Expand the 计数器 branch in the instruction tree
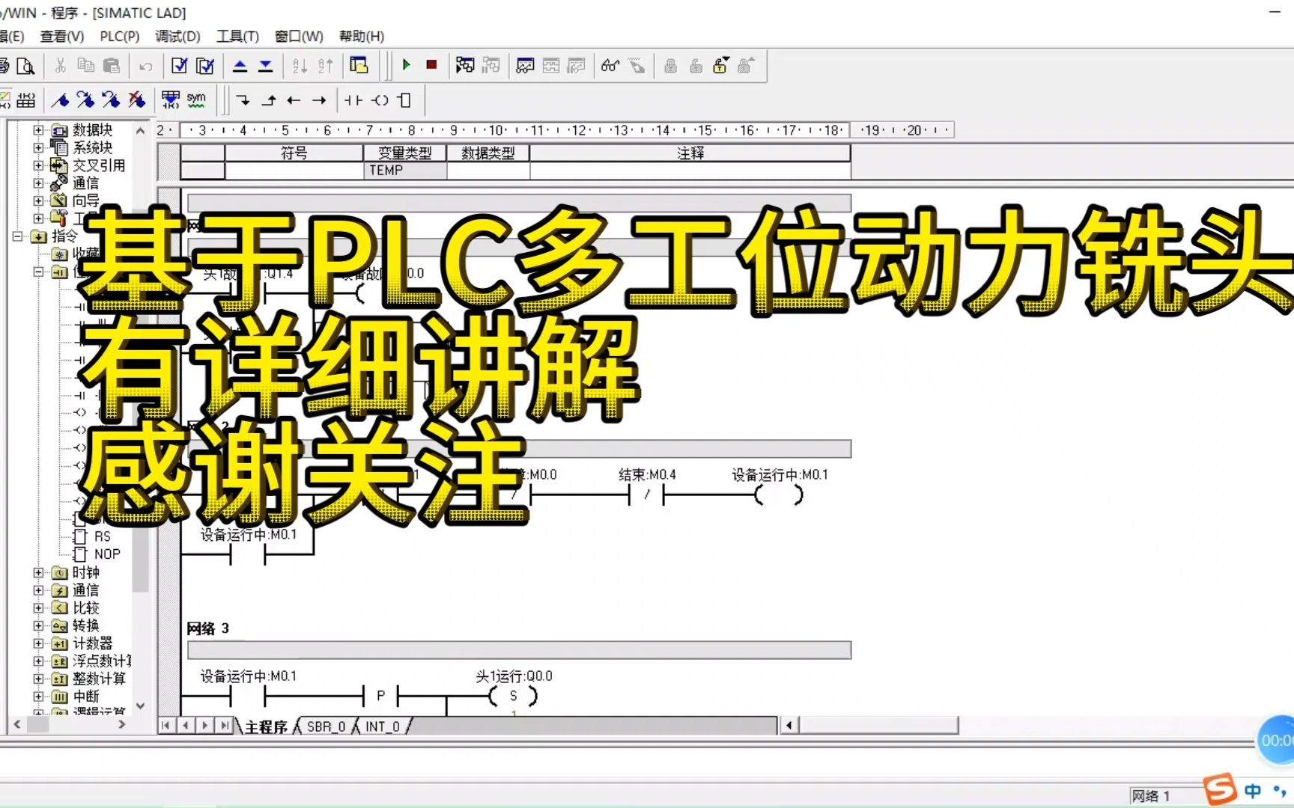The width and height of the screenshot is (1294, 808). (37, 643)
